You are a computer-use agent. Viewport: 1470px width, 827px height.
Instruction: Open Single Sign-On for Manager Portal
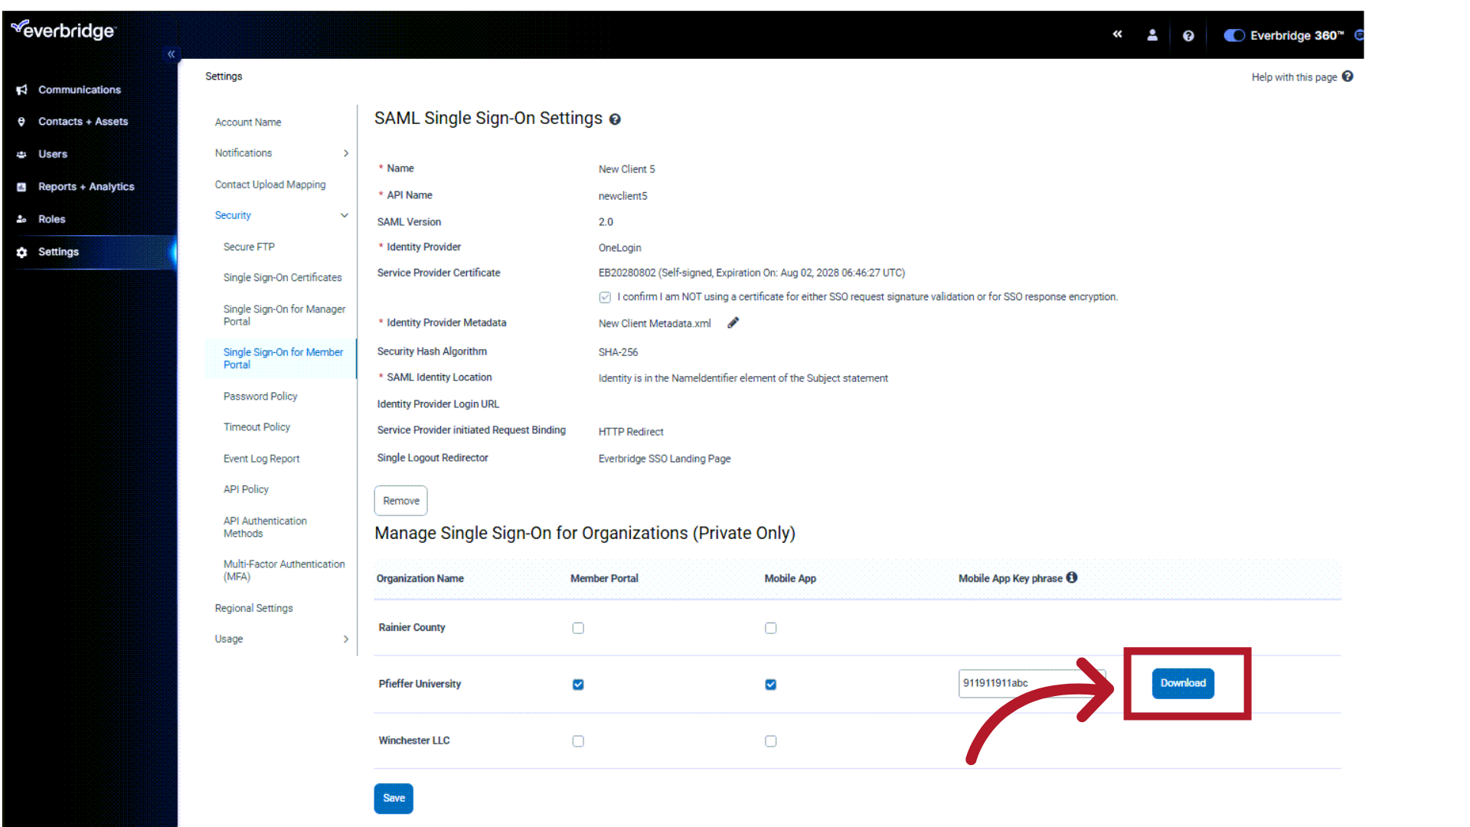(284, 315)
